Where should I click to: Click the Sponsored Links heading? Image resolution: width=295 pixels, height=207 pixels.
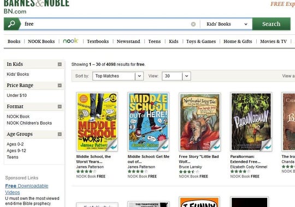(x=22, y=178)
